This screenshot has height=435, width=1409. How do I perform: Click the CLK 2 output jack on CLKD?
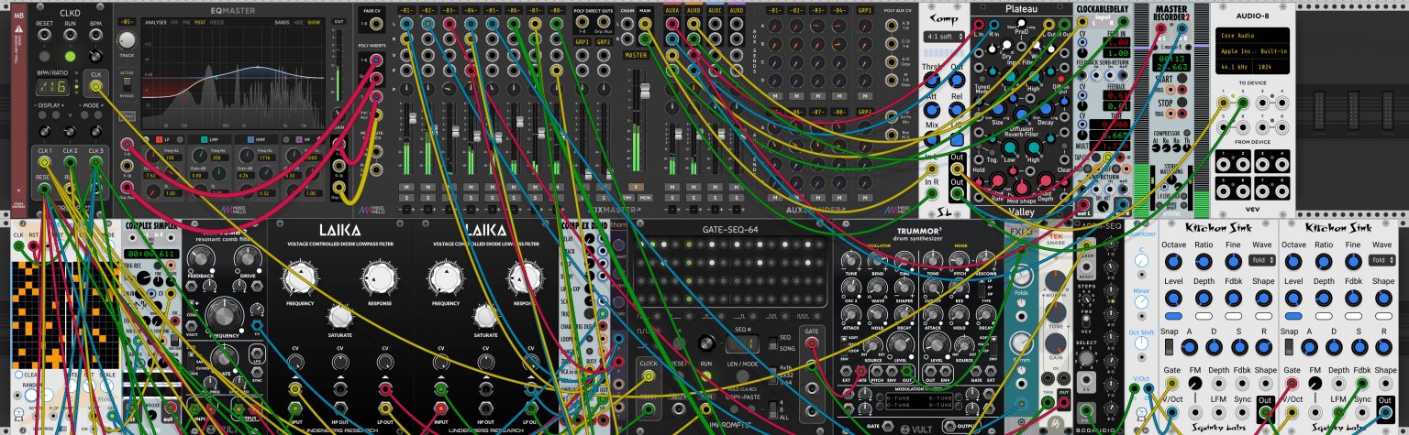[x=70, y=162]
